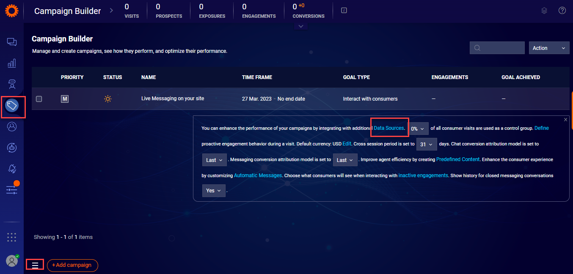Click the Add campaign button

72,265
